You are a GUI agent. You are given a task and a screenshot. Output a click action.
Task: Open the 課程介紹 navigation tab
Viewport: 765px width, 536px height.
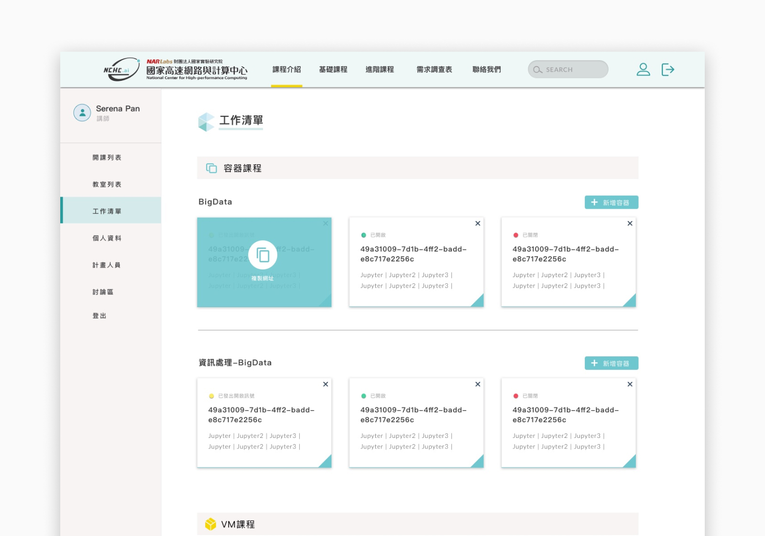[x=286, y=70]
